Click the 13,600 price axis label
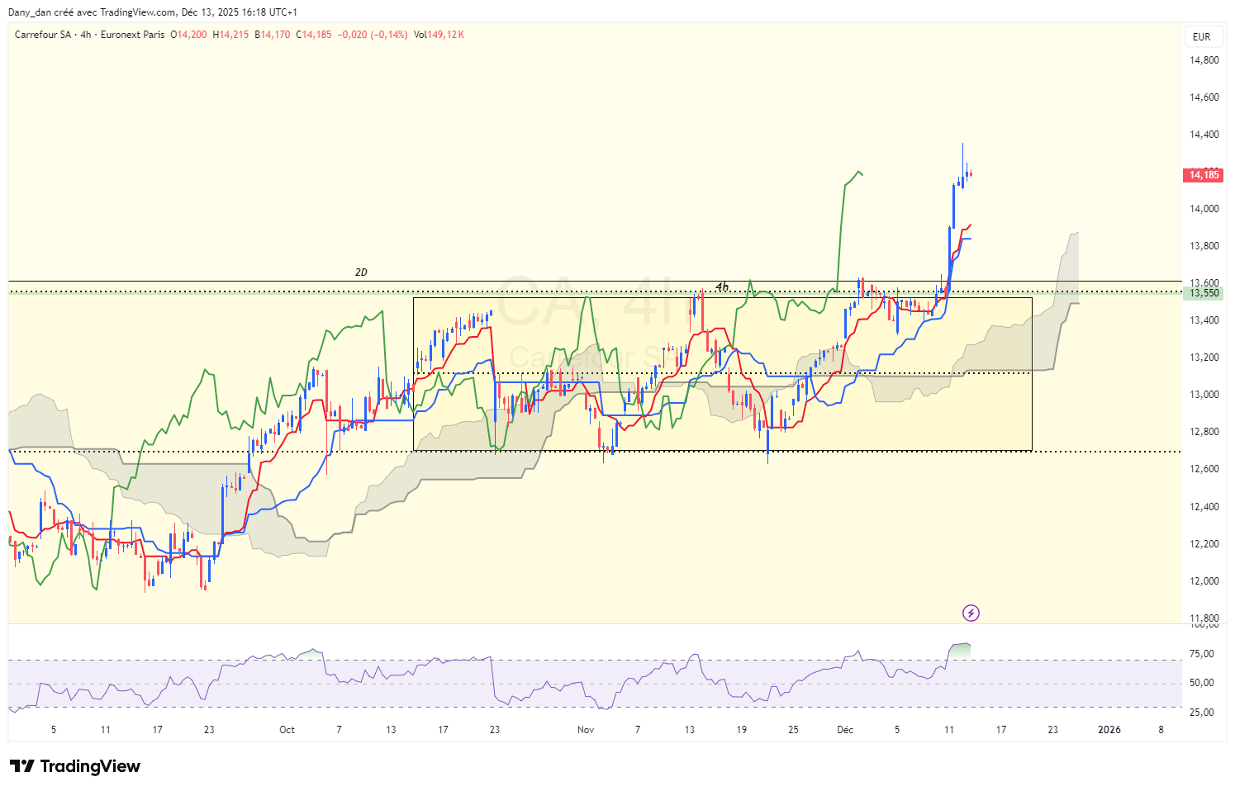1235x791 pixels. coord(1204,283)
